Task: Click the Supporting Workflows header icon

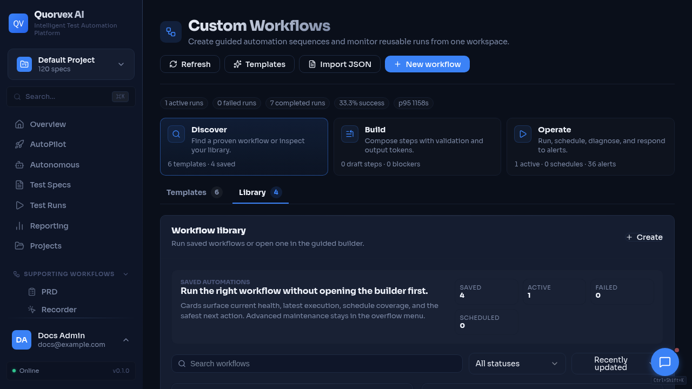Action: 16,274
